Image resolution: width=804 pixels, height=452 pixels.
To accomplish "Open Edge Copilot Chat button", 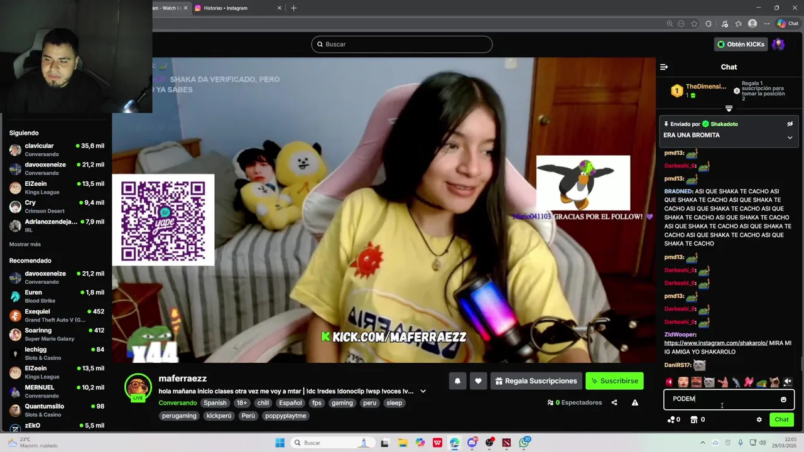I will point(788,24).
